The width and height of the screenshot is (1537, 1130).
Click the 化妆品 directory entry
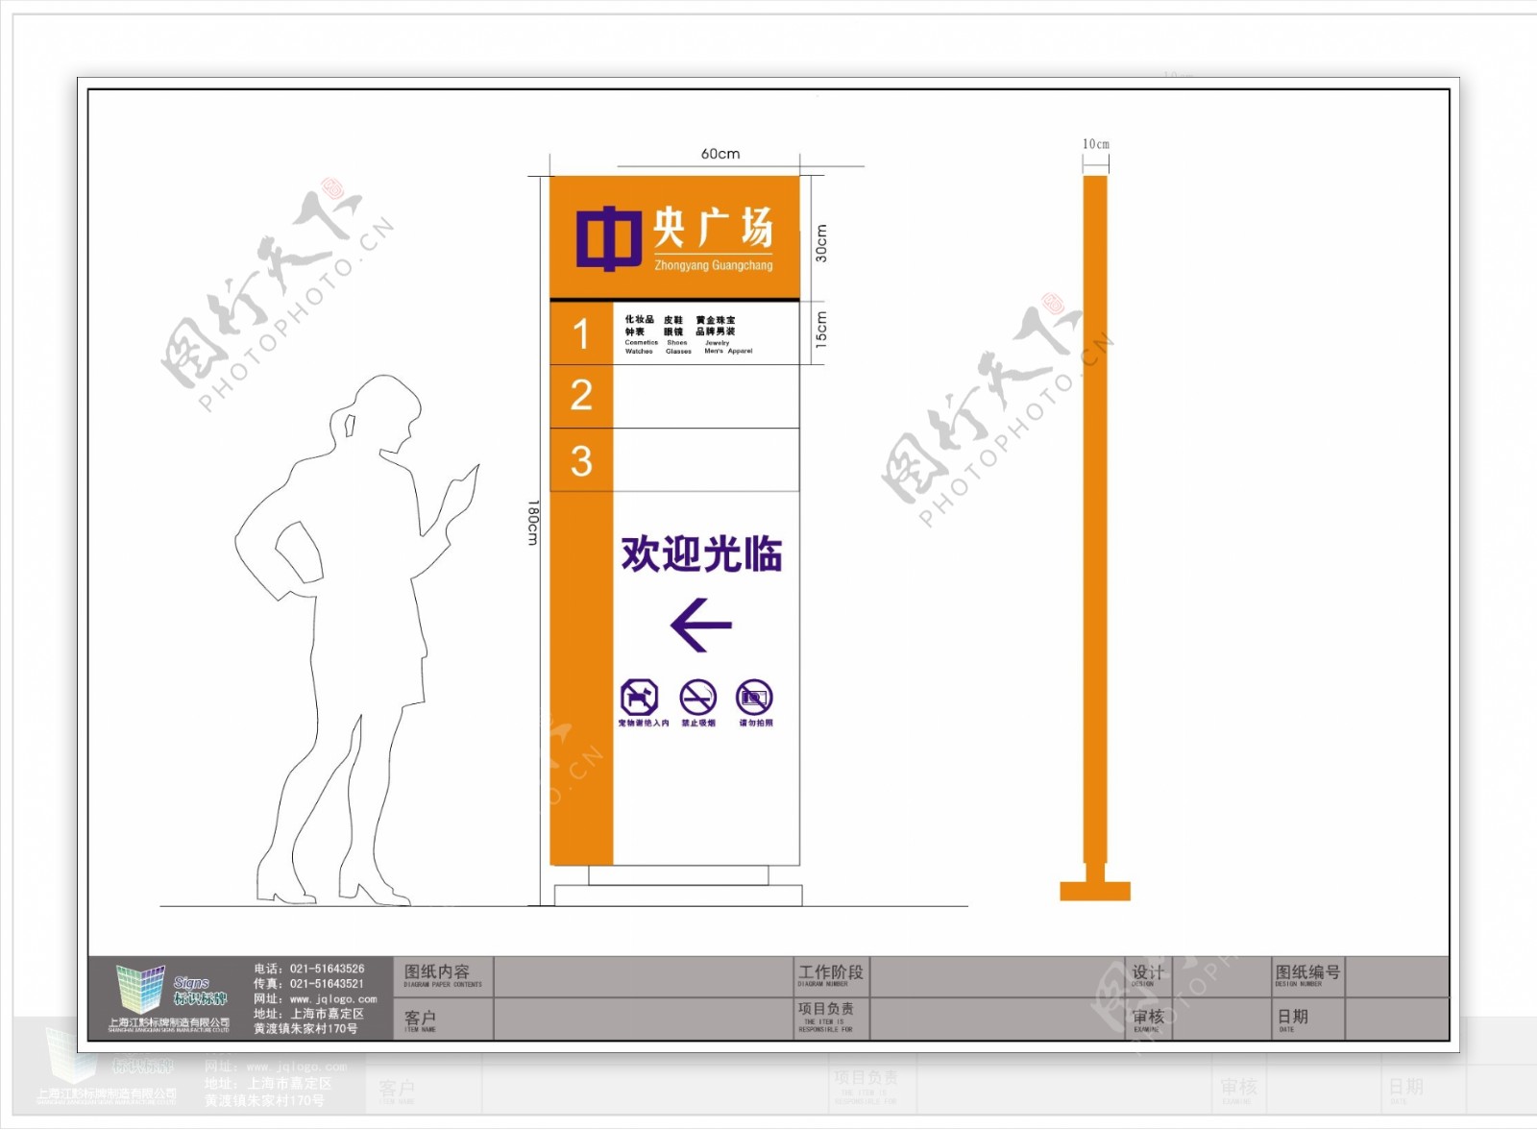click(x=640, y=320)
